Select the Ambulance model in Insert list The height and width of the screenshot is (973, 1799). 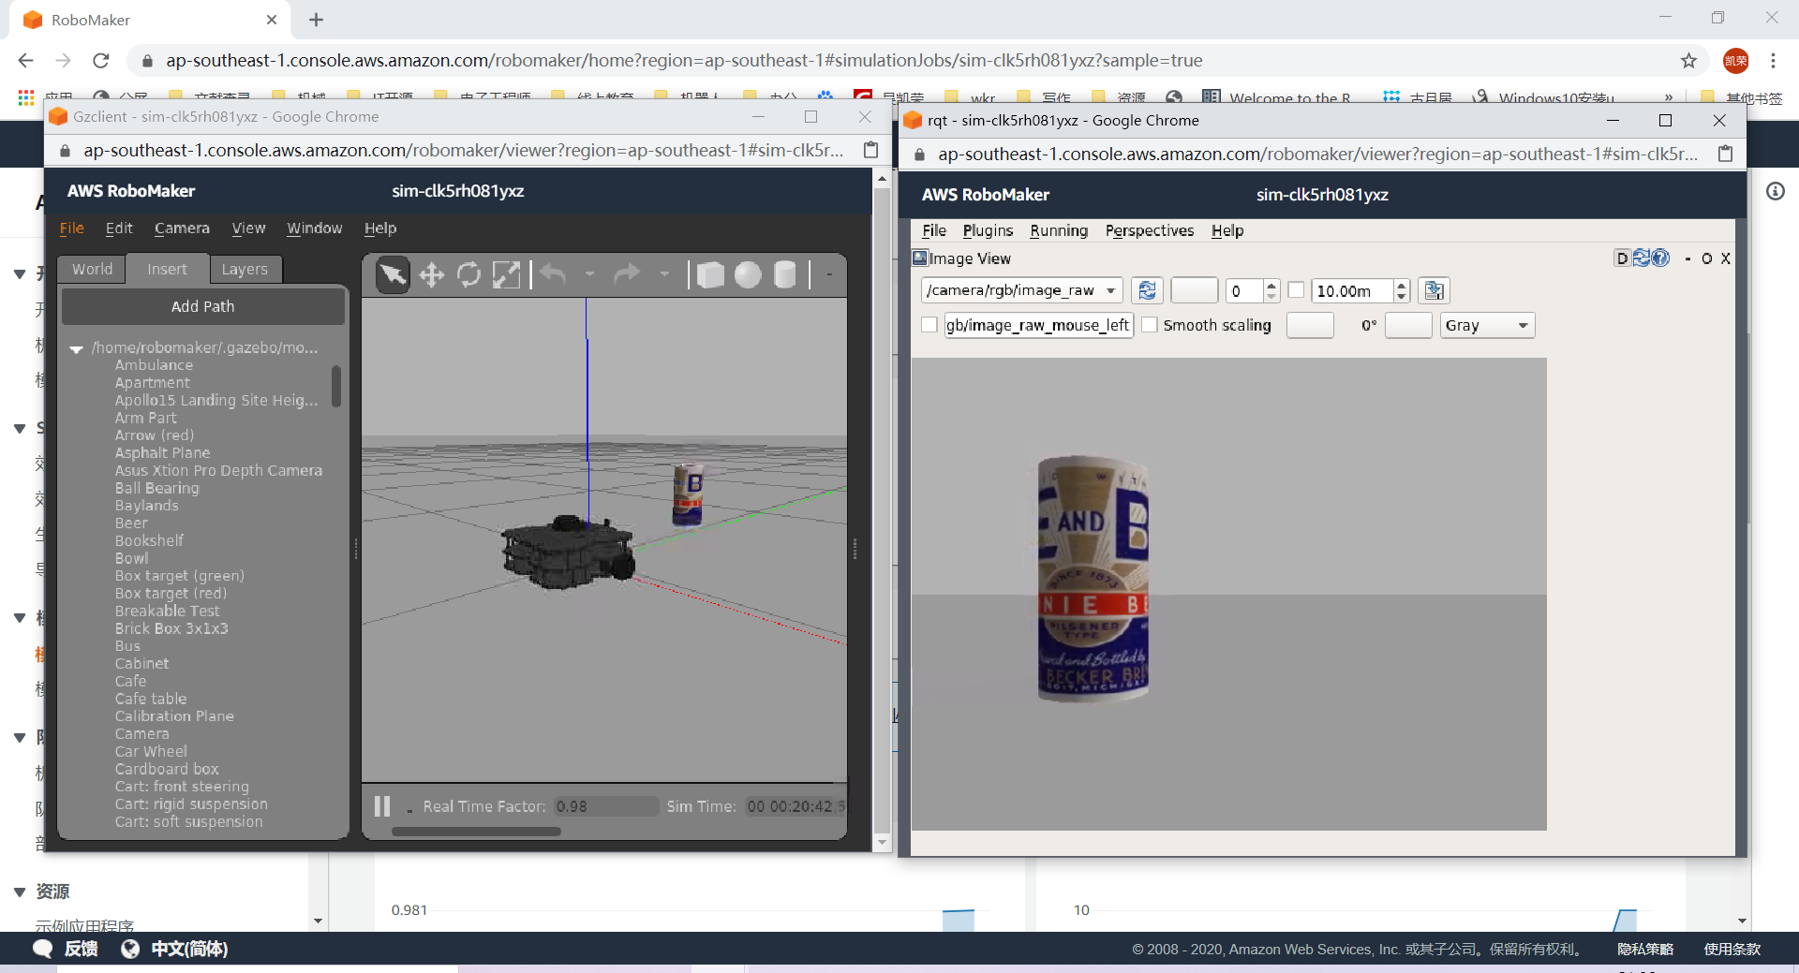point(154,365)
